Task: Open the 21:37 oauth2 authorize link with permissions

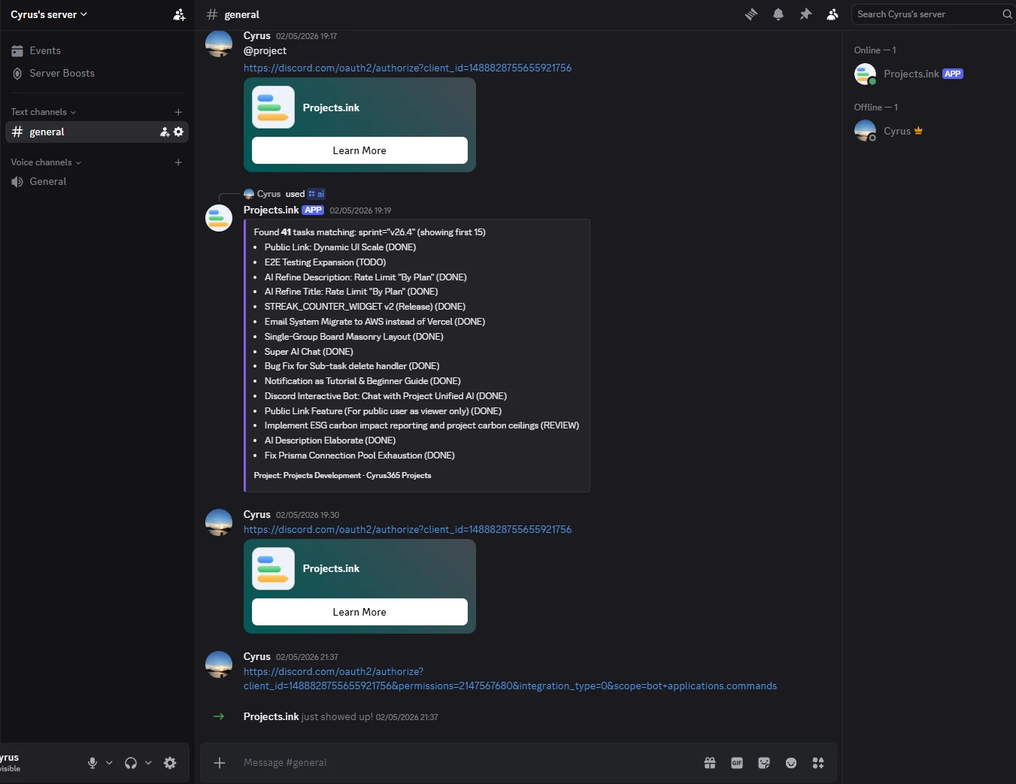Action: 510,679
